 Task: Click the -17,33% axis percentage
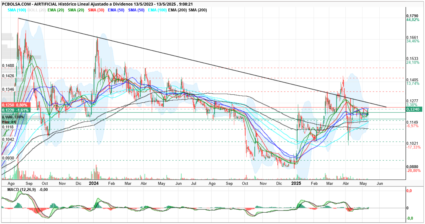[413, 147]
